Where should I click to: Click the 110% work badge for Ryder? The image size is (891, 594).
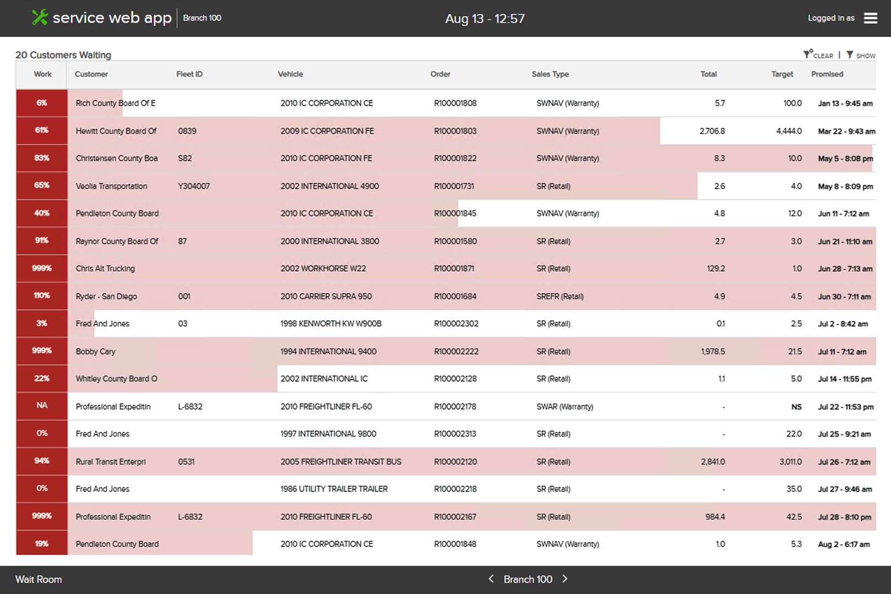[42, 295]
